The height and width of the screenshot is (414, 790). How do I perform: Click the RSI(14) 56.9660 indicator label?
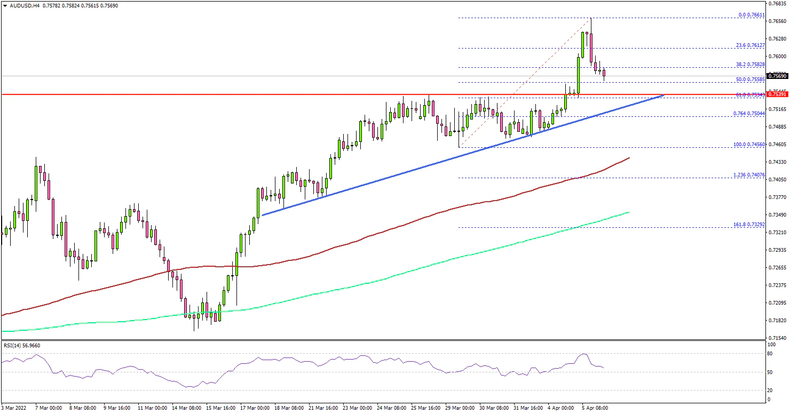[21, 345]
